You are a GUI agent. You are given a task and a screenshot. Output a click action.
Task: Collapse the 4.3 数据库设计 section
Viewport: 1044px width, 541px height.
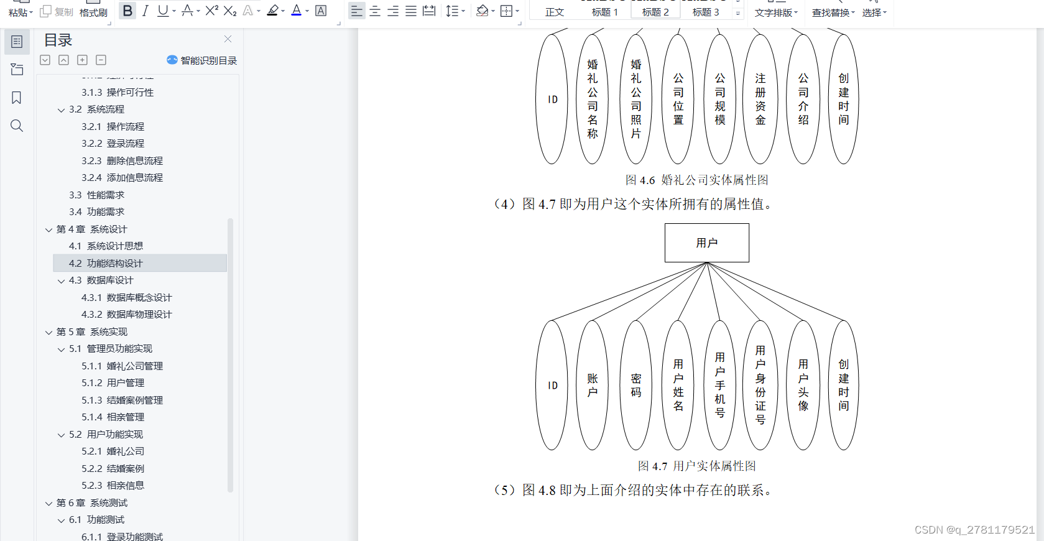click(x=61, y=281)
